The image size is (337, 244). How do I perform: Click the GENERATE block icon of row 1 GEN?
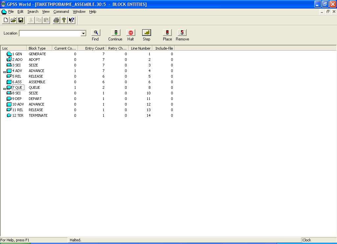pos(9,54)
